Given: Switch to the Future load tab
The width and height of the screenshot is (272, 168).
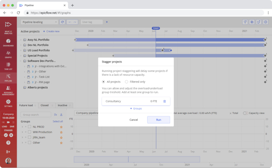Looking at the screenshot, I should (x=28, y=105).
